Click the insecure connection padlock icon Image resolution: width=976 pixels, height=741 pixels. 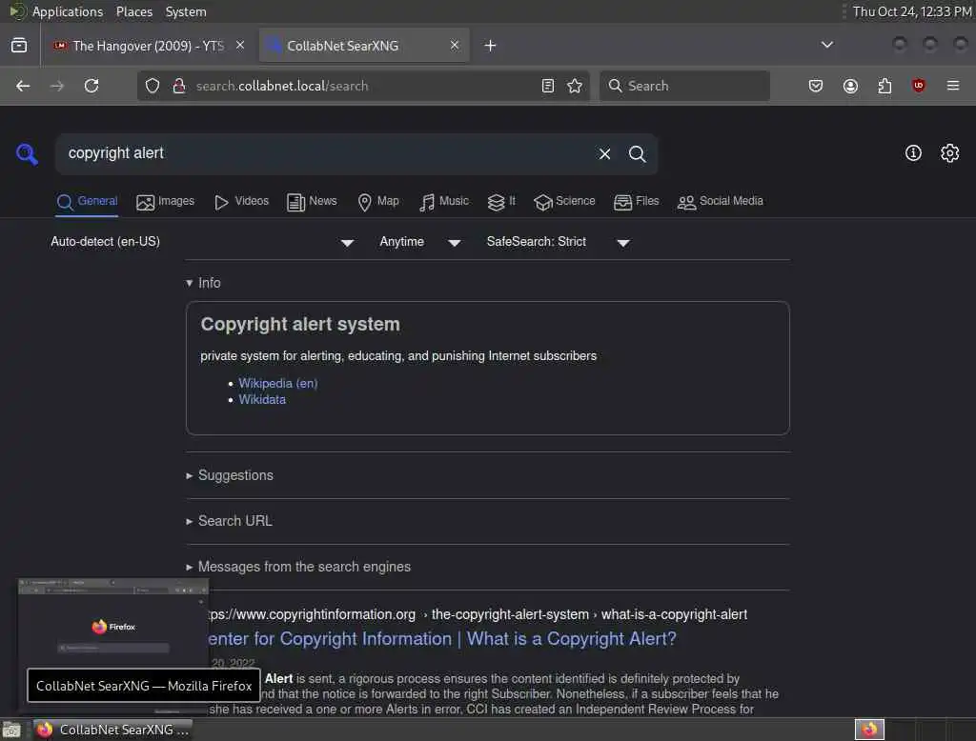[x=178, y=86]
